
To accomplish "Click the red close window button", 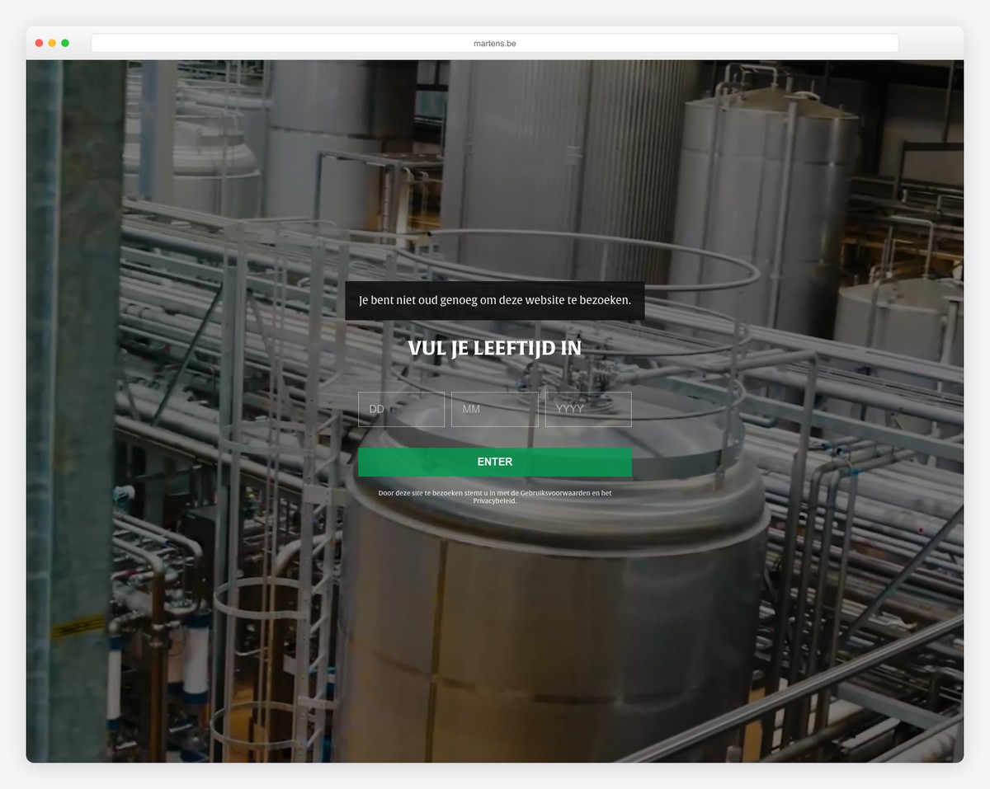I will point(39,43).
